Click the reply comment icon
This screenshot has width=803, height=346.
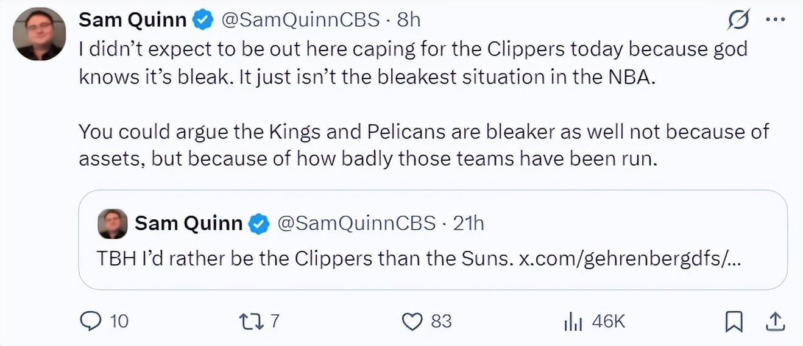pos(91,320)
